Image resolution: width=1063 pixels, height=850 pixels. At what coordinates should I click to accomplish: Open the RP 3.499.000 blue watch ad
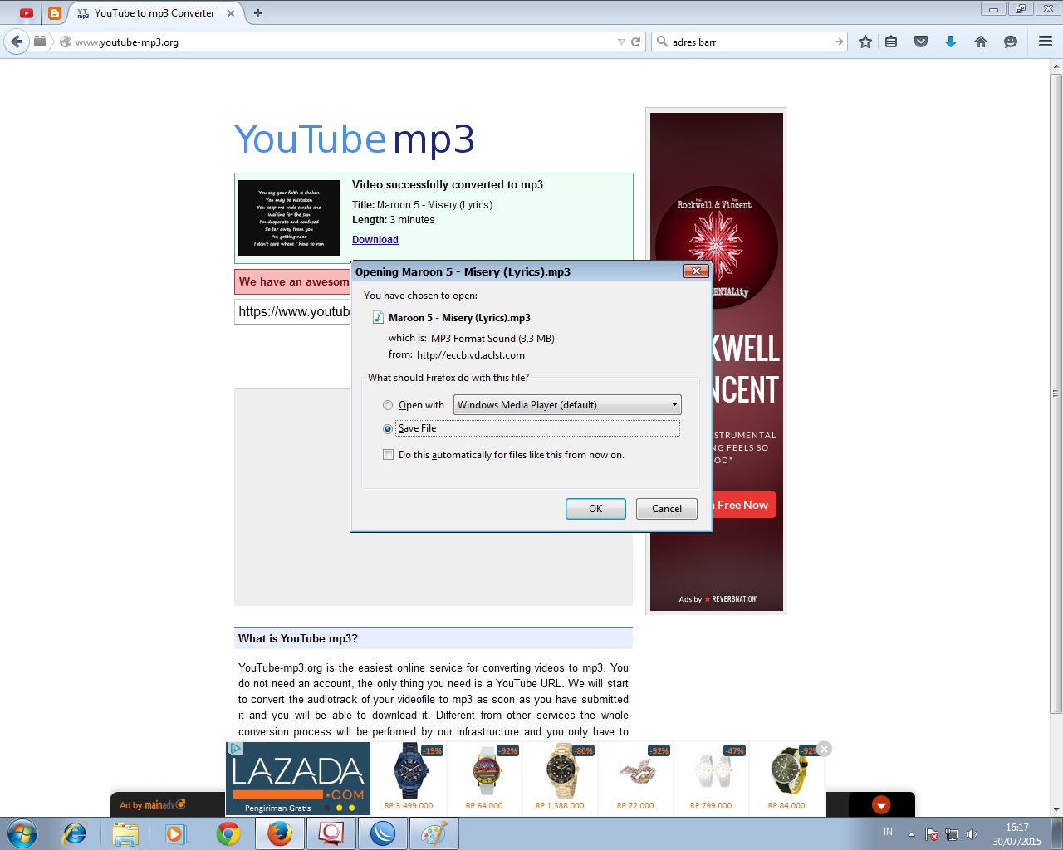(x=409, y=778)
